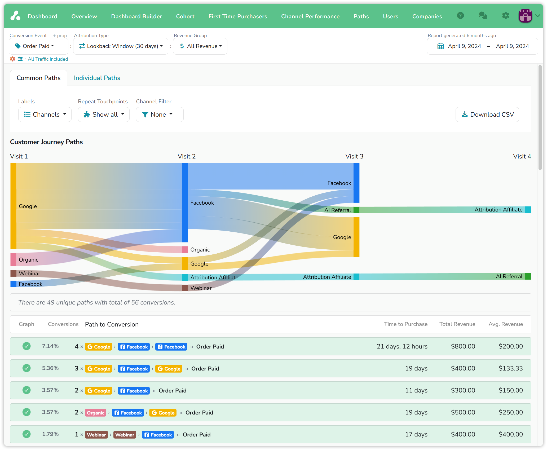Click the Conversions column header
The image size is (547, 450).
(x=63, y=324)
